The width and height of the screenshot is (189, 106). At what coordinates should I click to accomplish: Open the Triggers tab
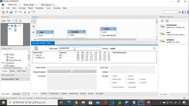click(64, 94)
